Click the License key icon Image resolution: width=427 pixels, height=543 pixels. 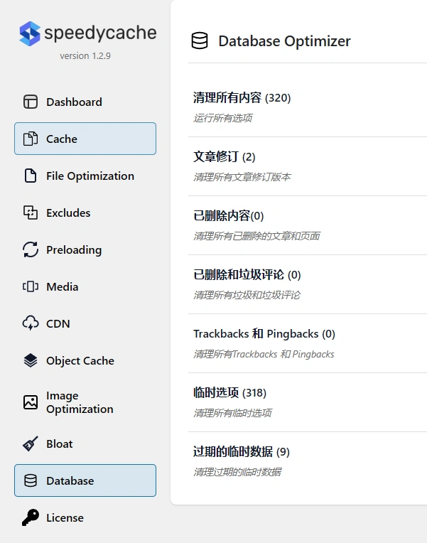coord(31,517)
